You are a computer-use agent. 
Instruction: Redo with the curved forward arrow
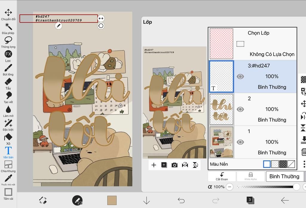(216, 201)
